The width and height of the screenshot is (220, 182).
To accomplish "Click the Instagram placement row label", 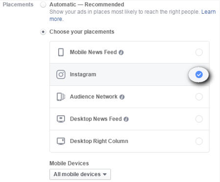I will tap(83, 75).
